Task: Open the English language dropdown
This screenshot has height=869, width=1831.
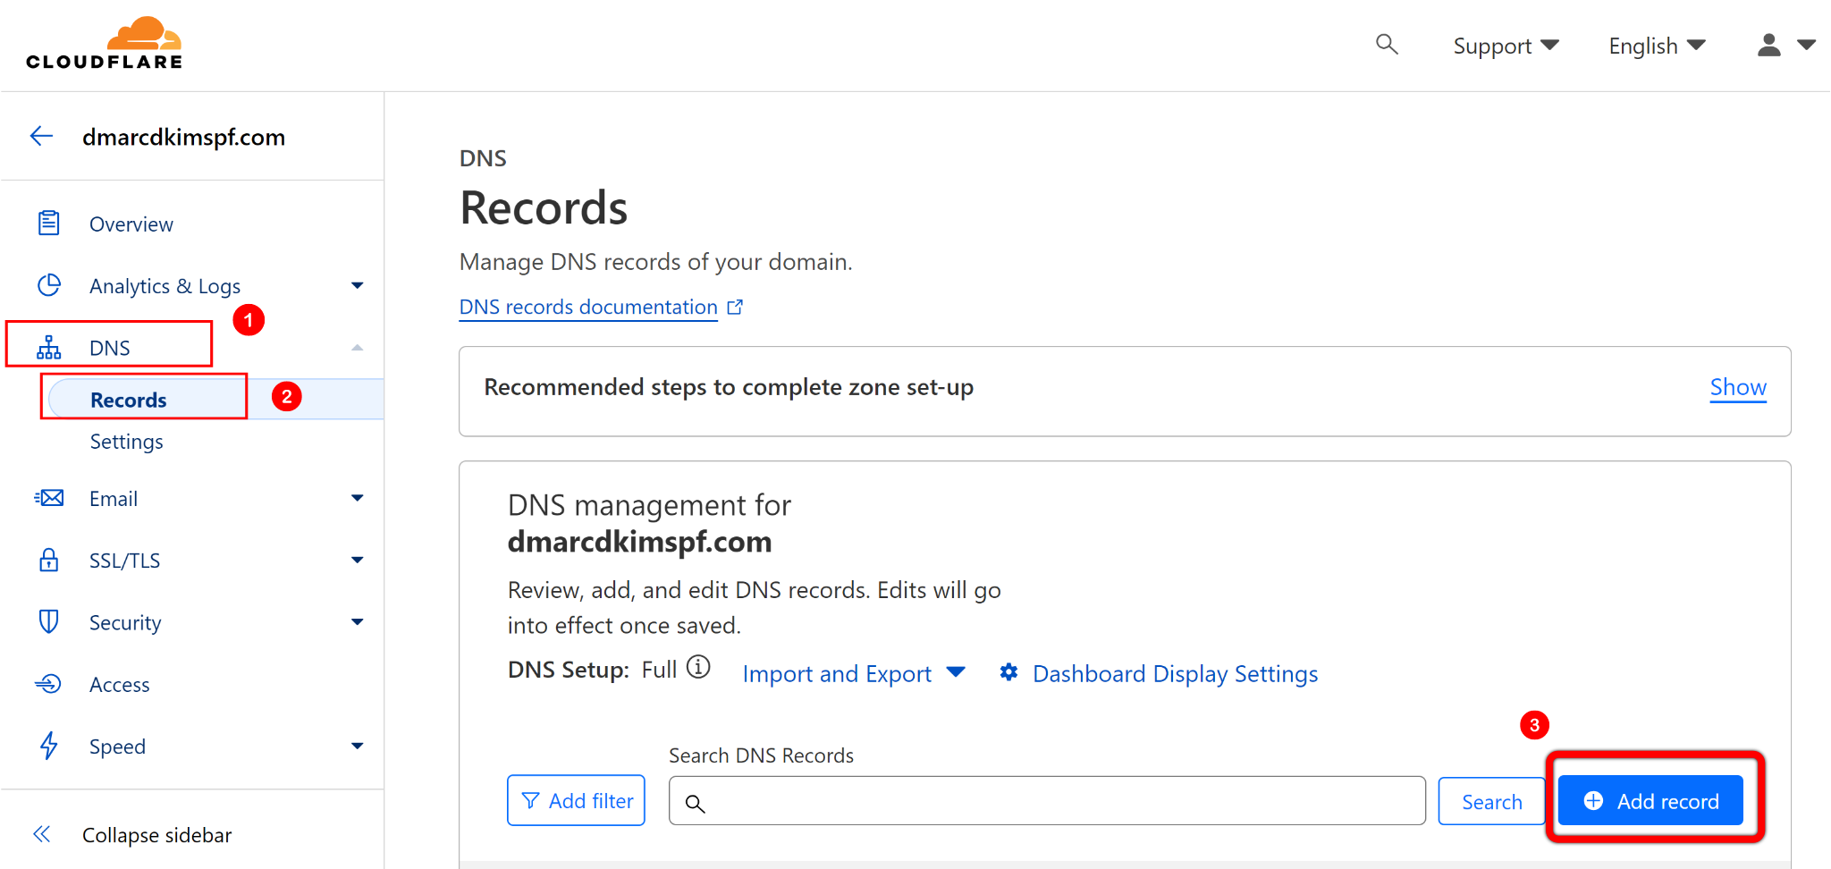Action: 1657,46
